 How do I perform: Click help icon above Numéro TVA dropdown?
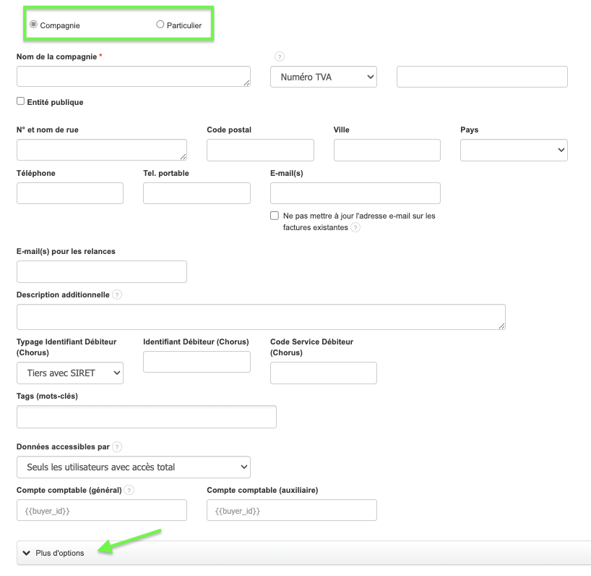point(280,57)
